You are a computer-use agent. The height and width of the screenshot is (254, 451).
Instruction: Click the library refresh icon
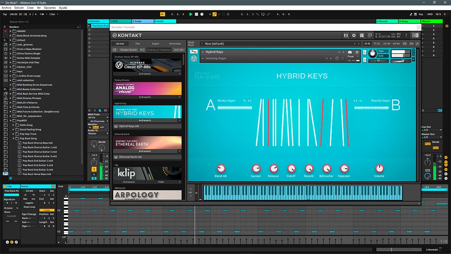115,50
